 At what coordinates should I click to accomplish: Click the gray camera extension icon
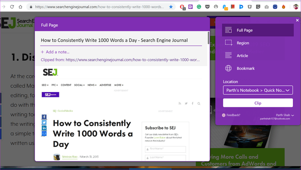tap(267, 7)
